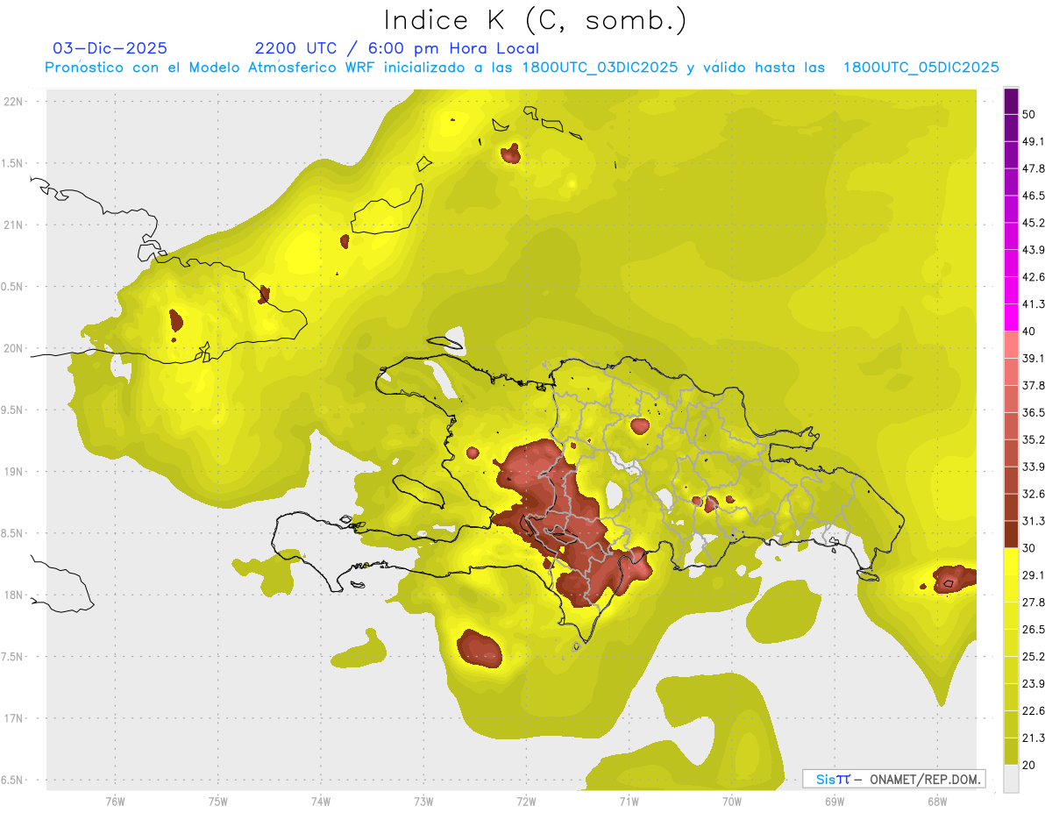Click the color scale label "42.6"
Image resolution: width=1052 pixels, height=813 pixels.
tap(1034, 277)
